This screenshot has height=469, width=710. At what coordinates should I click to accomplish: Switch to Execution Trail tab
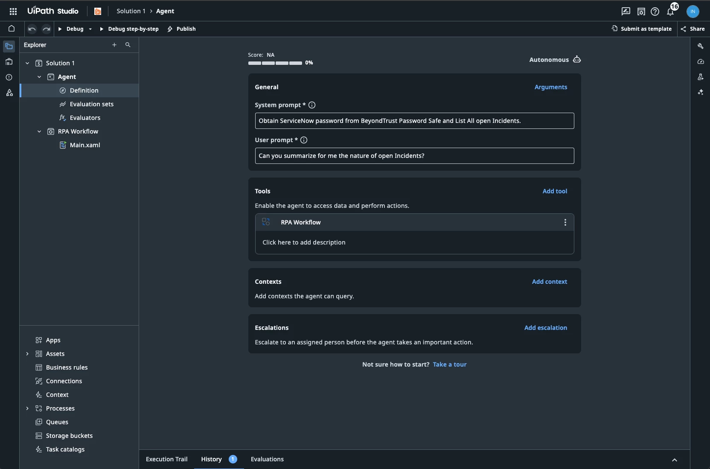[166, 459]
